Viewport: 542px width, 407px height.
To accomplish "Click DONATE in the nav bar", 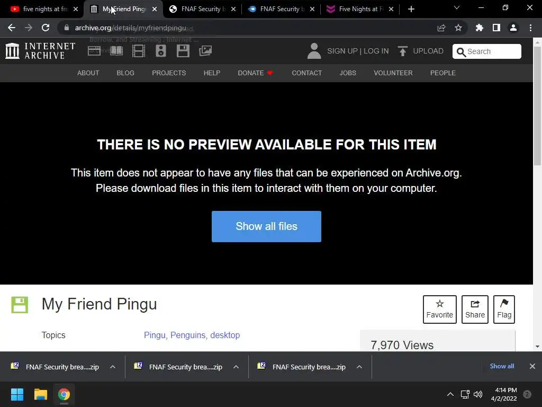I will click(x=255, y=73).
